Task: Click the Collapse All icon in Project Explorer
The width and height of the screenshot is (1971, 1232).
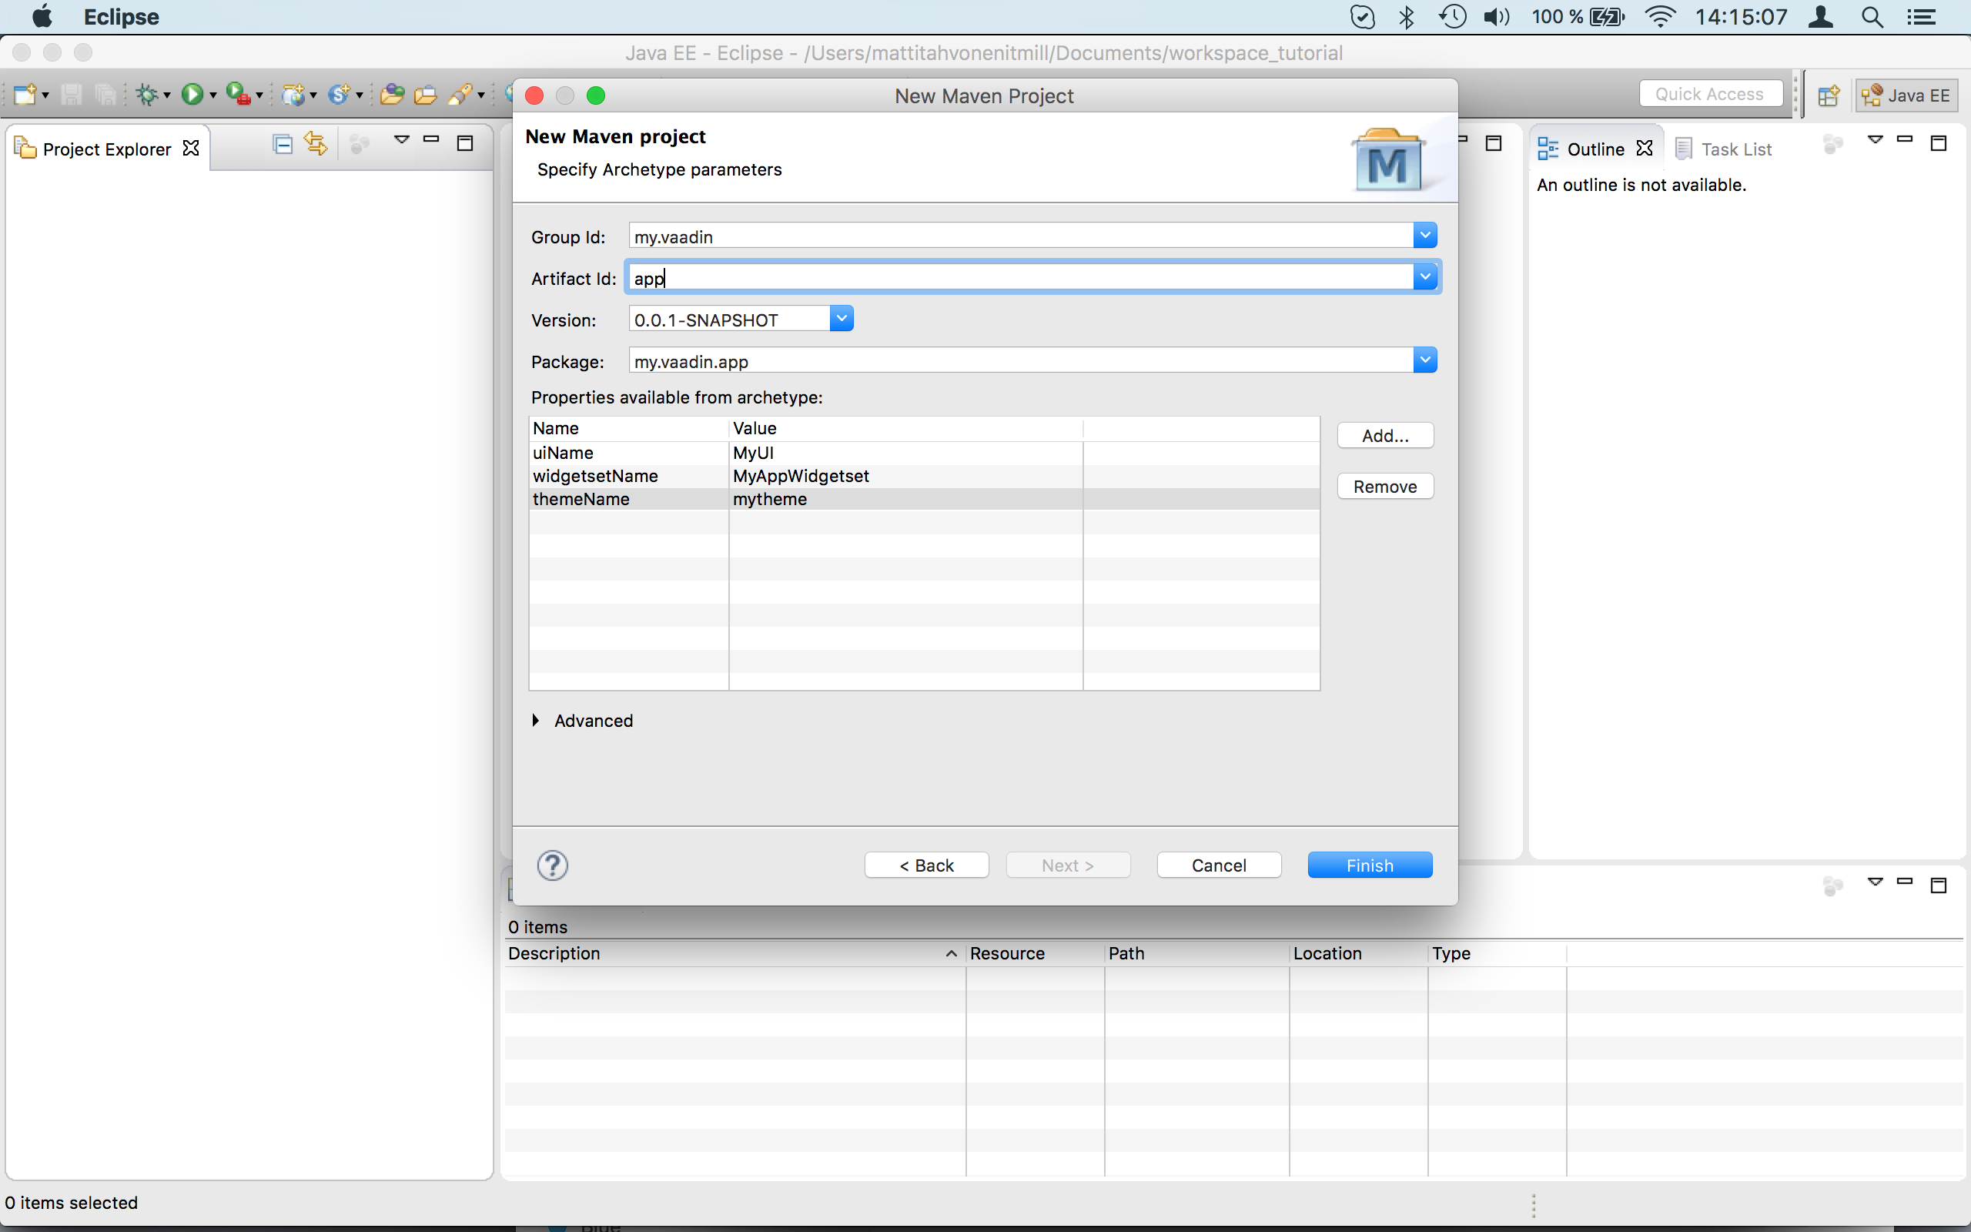Action: (283, 144)
